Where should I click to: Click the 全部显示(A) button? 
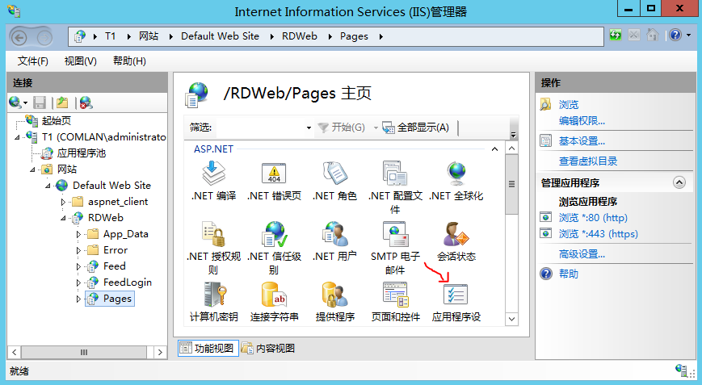coord(416,128)
